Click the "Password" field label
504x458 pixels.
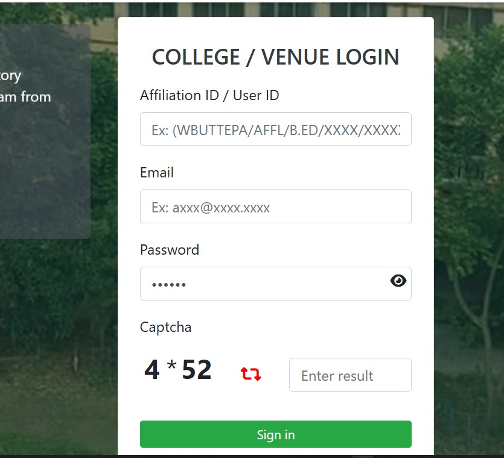tap(170, 250)
